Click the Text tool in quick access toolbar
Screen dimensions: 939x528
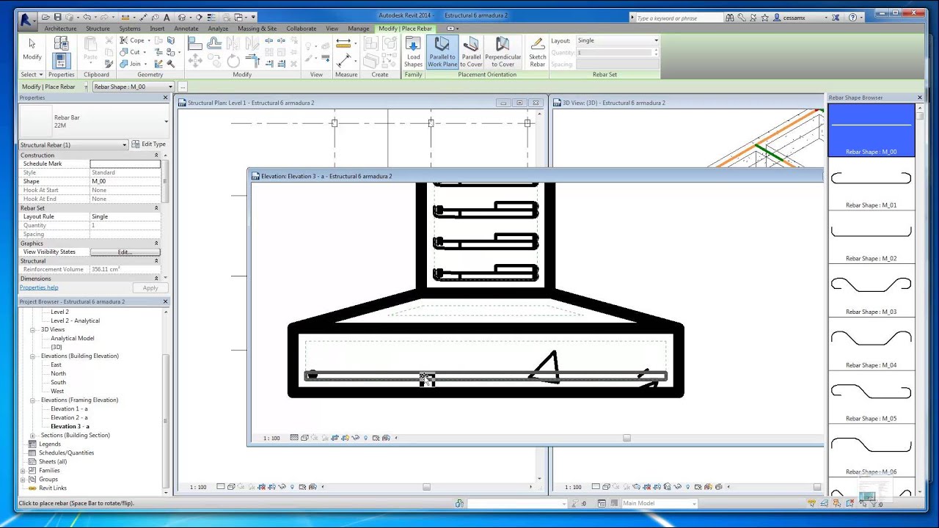tap(167, 17)
